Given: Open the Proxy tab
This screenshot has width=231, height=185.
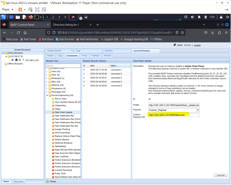Looking at the screenshot, I should pos(84,55).
